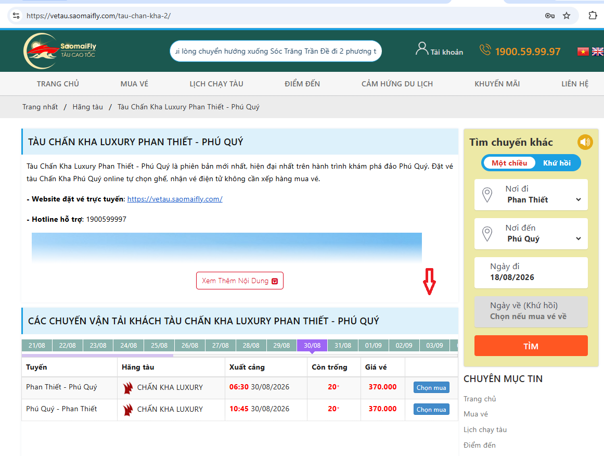Screen dimensions: 604x456
Task: Switch language with UK flag
Action: point(598,51)
